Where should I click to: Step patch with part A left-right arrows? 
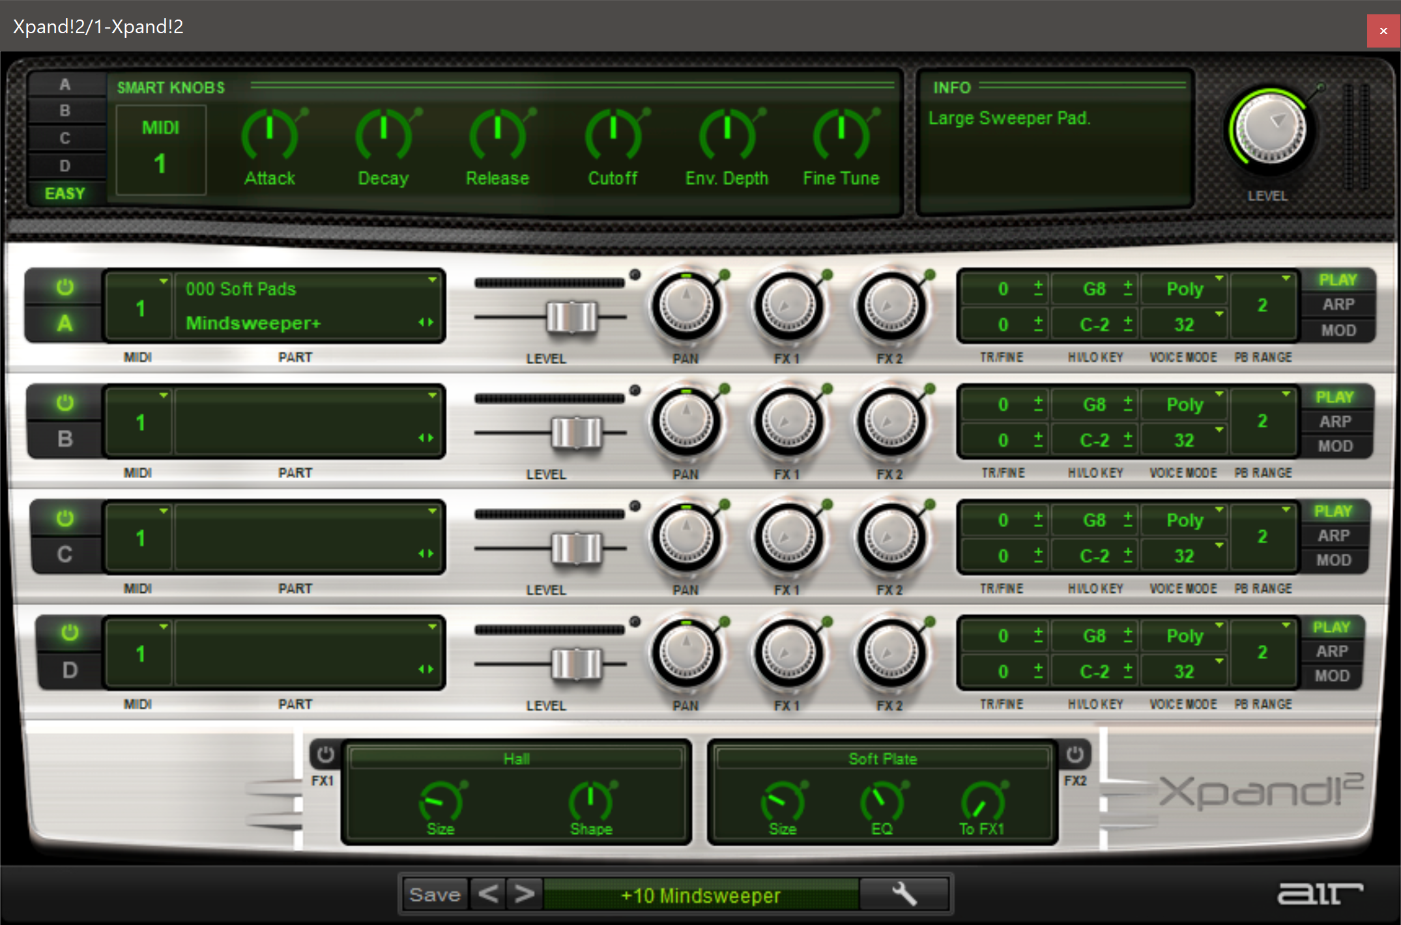click(426, 322)
